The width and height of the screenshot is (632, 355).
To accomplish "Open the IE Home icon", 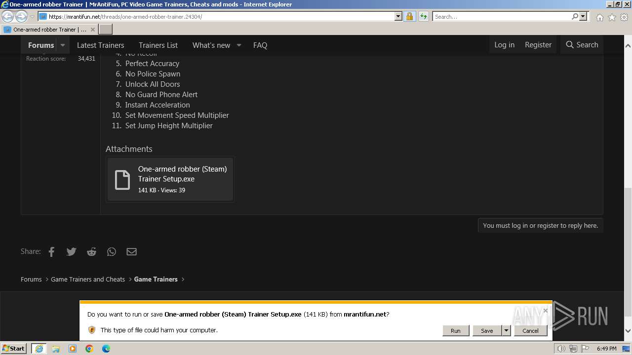I will pyautogui.click(x=599, y=17).
